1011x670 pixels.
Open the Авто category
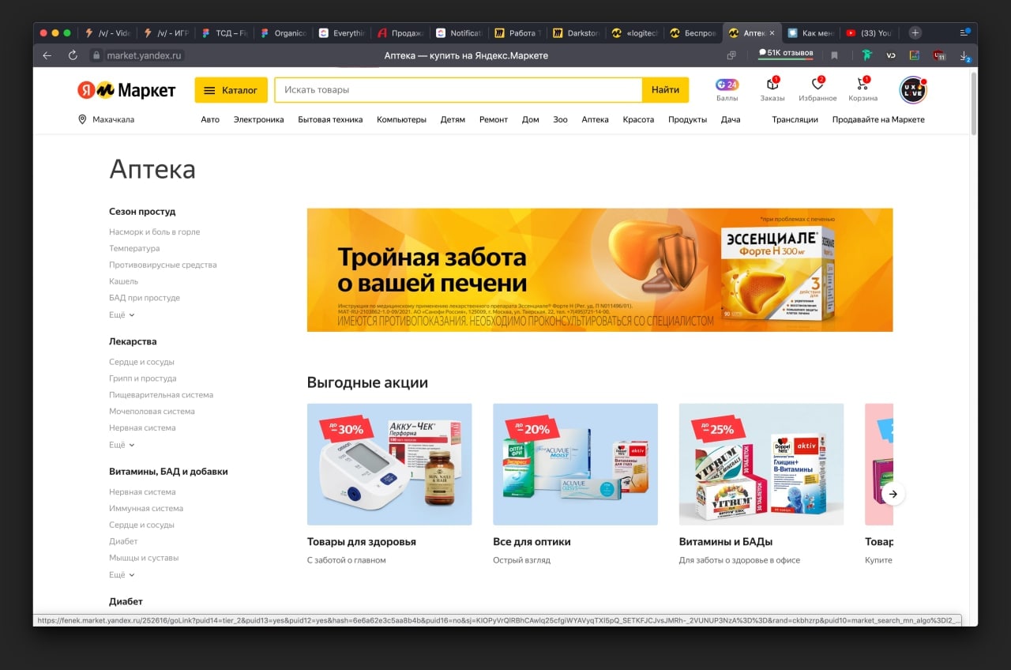[x=210, y=119]
